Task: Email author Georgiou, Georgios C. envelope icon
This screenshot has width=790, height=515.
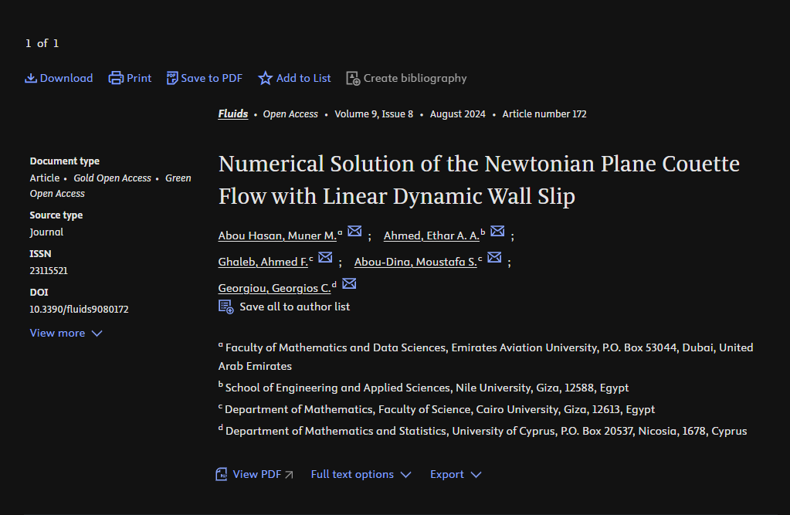Action: (349, 283)
